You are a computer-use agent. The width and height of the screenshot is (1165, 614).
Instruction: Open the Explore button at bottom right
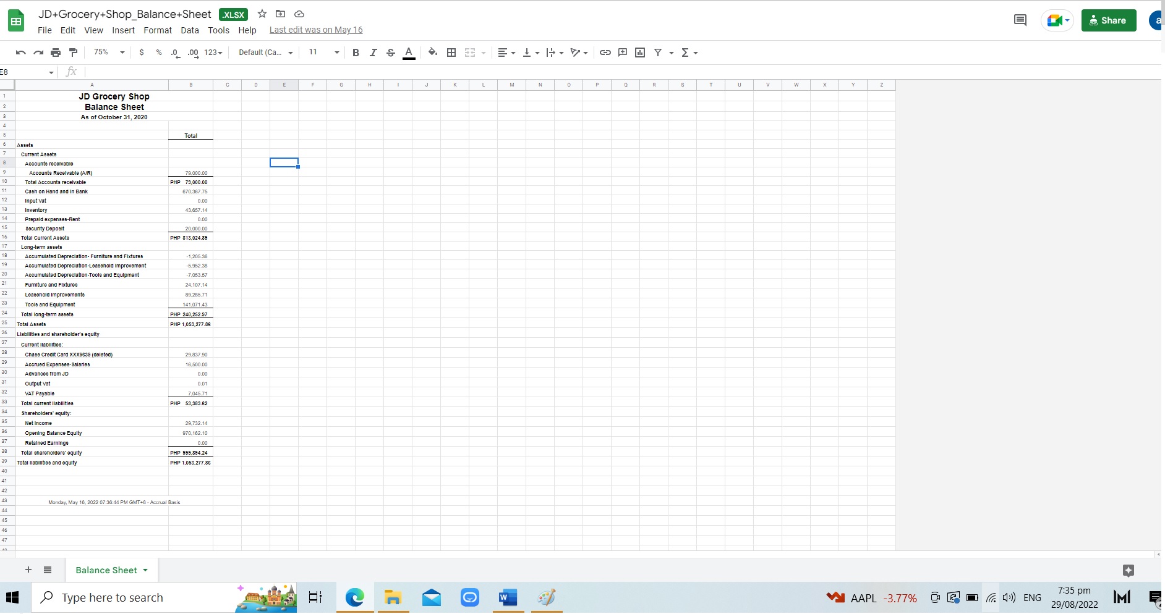pos(1129,570)
